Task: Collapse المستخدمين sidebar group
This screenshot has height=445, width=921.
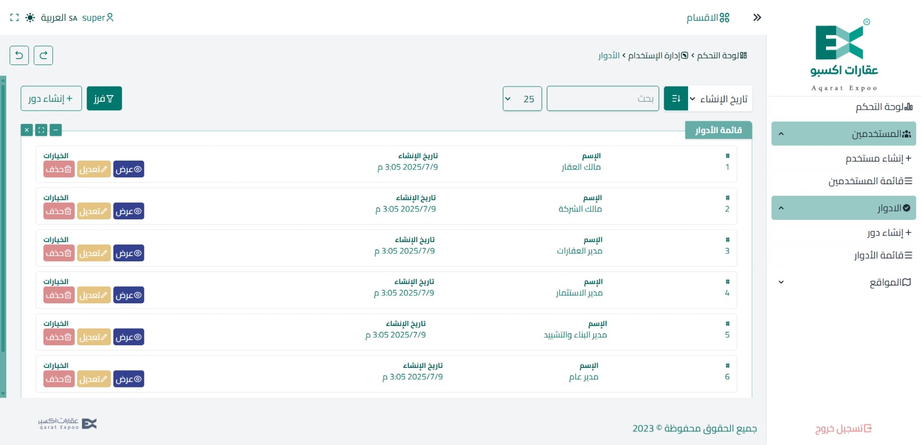Action: click(x=843, y=134)
